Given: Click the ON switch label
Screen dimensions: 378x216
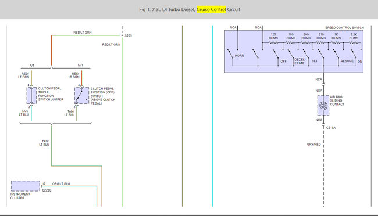Looking at the screenshot, I should click(360, 62).
